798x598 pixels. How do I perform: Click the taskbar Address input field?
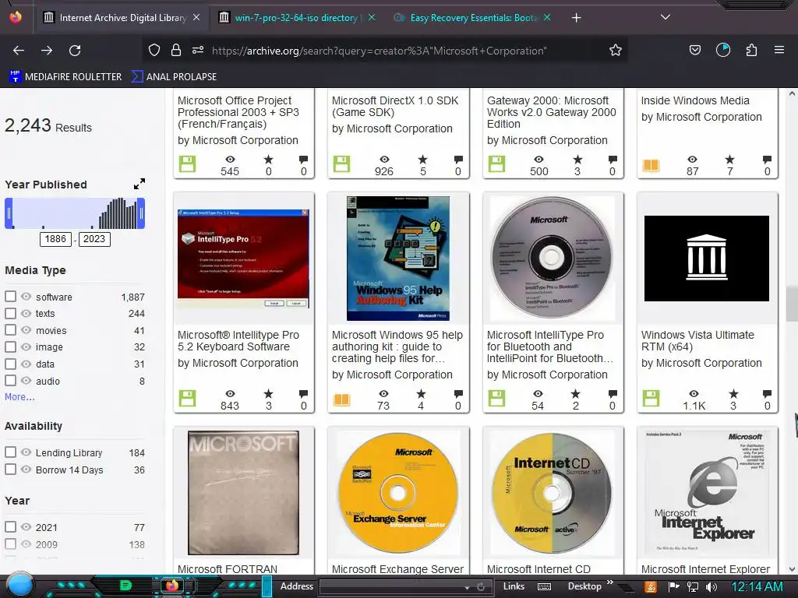(390, 587)
